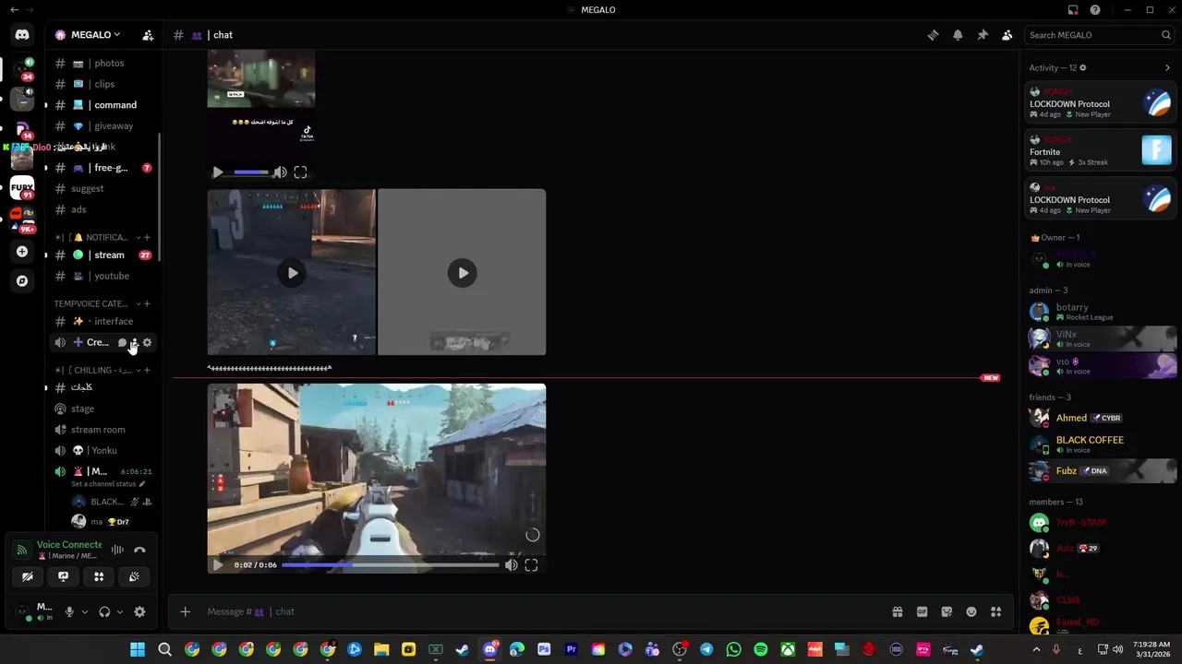Show pinned messages pin icon
This screenshot has width=1182, height=664.
click(983, 35)
